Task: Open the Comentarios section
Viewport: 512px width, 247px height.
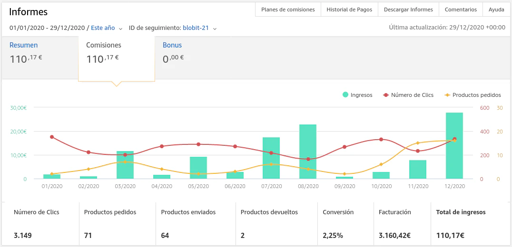Action: pyautogui.click(x=461, y=9)
